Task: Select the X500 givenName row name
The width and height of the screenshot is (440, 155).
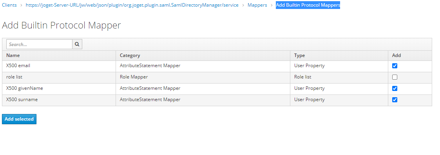Action: (x=24, y=88)
